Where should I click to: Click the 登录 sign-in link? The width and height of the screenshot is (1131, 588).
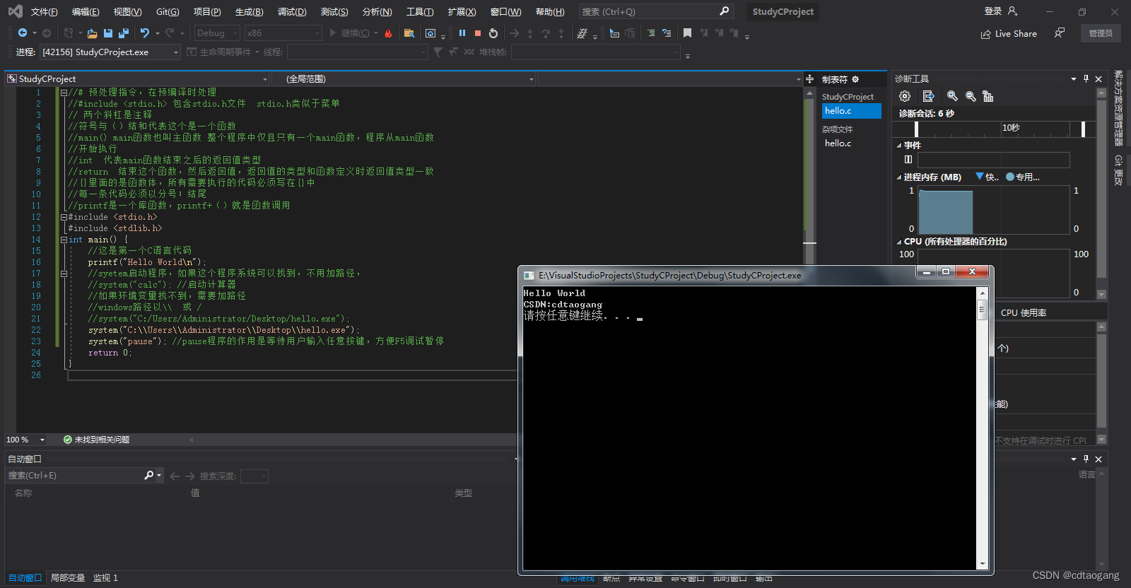pyautogui.click(x=993, y=11)
